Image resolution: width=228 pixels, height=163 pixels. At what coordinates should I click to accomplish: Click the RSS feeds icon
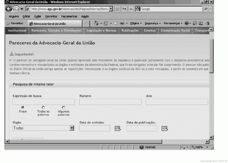click(x=106, y=23)
